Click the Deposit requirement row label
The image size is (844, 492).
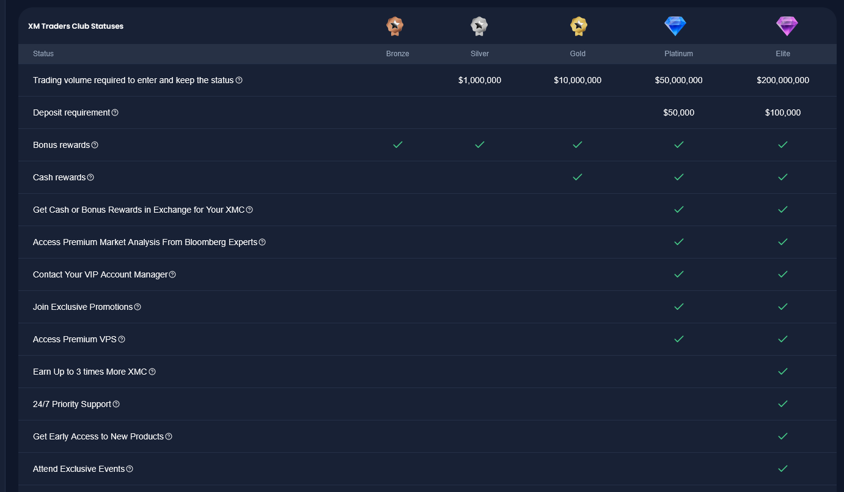click(x=72, y=112)
